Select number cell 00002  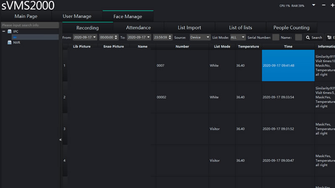click(x=182, y=97)
